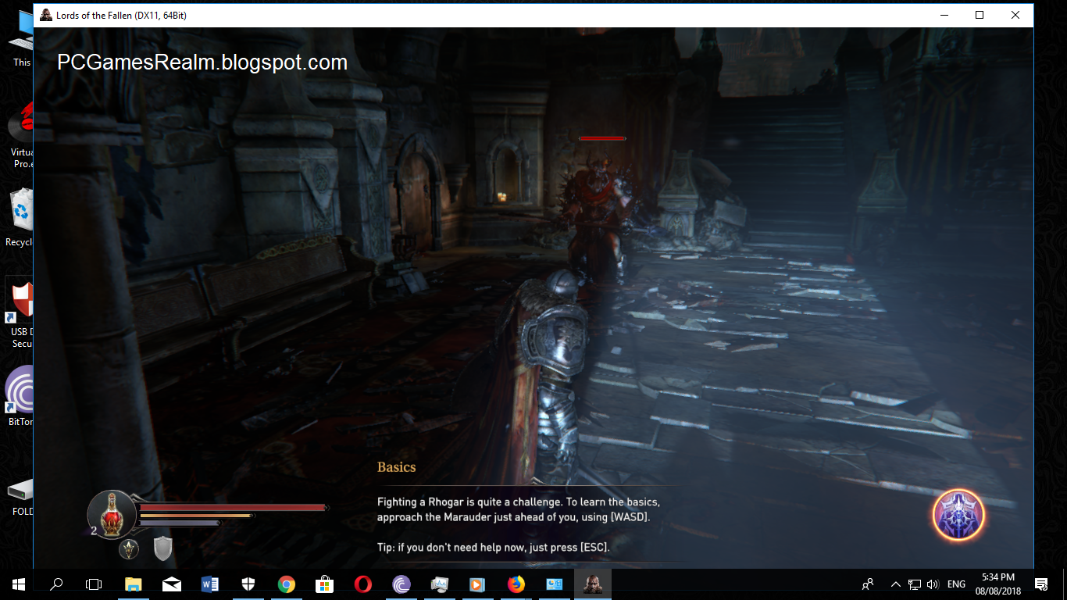
Task: Open Windows Defender Security Center on the taskbar
Action: (x=248, y=584)
